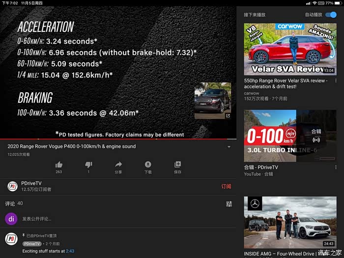Tap the thumbs down dislike icon

click(x=88, y=165)
